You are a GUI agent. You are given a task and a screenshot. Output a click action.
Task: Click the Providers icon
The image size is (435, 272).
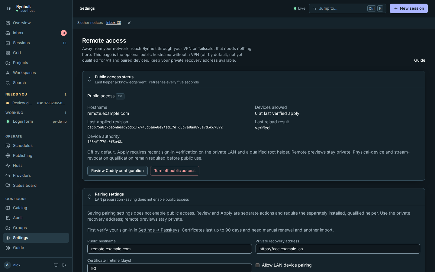(8, 176)
